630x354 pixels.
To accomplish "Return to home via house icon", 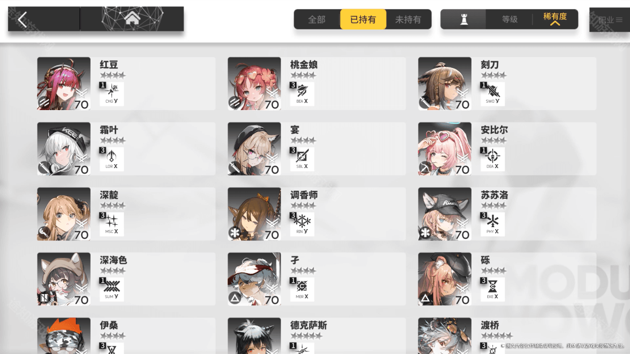I will pos(132,20).
